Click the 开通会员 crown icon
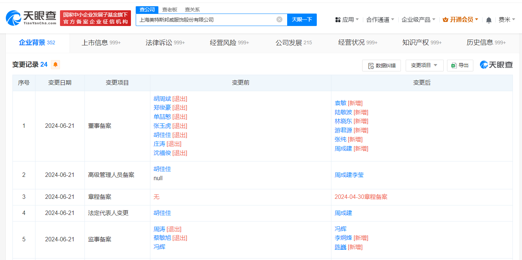Screen dimensions: 522x260 pyautogui.click(x=445, y=20)
